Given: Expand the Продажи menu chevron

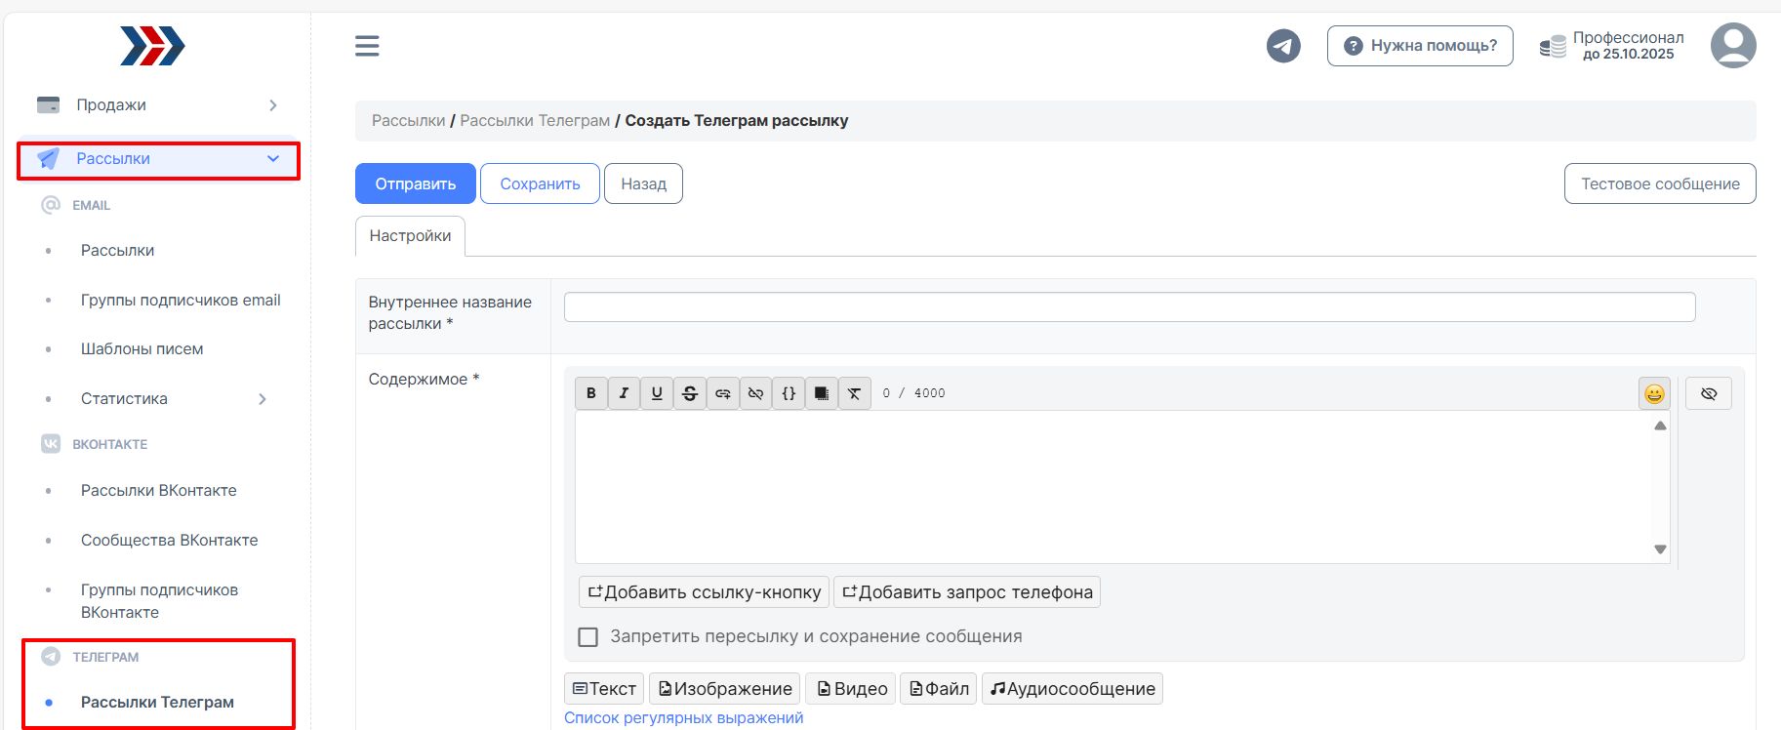Looking at the screenshot, I should [x=273, y=104].
